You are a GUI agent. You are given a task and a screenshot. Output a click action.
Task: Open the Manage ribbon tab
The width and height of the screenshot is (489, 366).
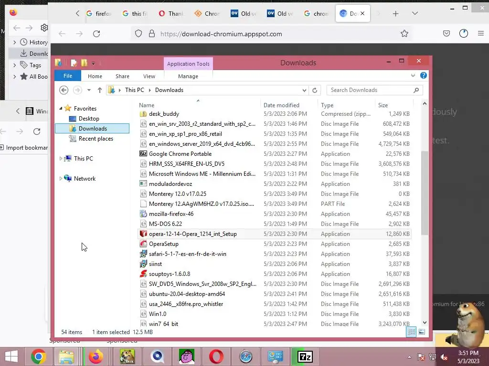coord(188,76)
